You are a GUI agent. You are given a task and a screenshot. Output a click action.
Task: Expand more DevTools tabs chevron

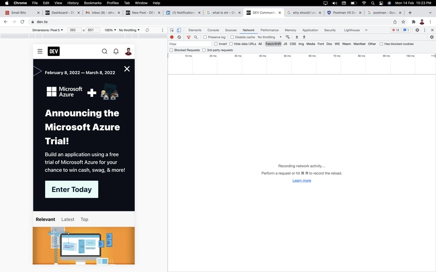pos(366,30)
